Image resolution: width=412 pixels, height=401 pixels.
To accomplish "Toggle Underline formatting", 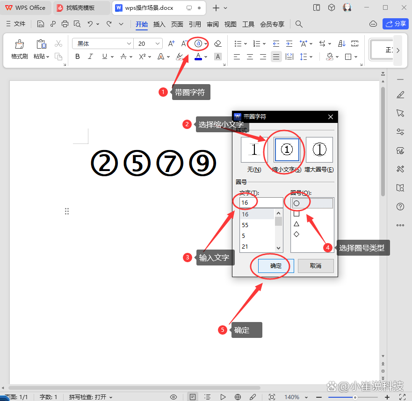I will pyautogui.click(x=105, y=57).
